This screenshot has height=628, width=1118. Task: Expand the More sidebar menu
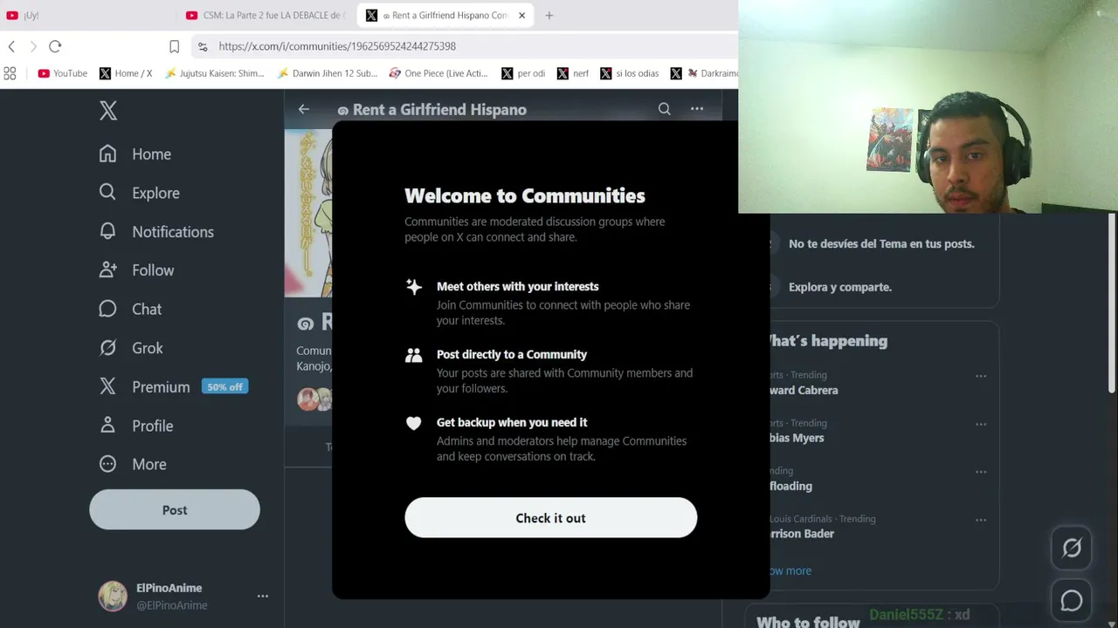coord(133,464)
